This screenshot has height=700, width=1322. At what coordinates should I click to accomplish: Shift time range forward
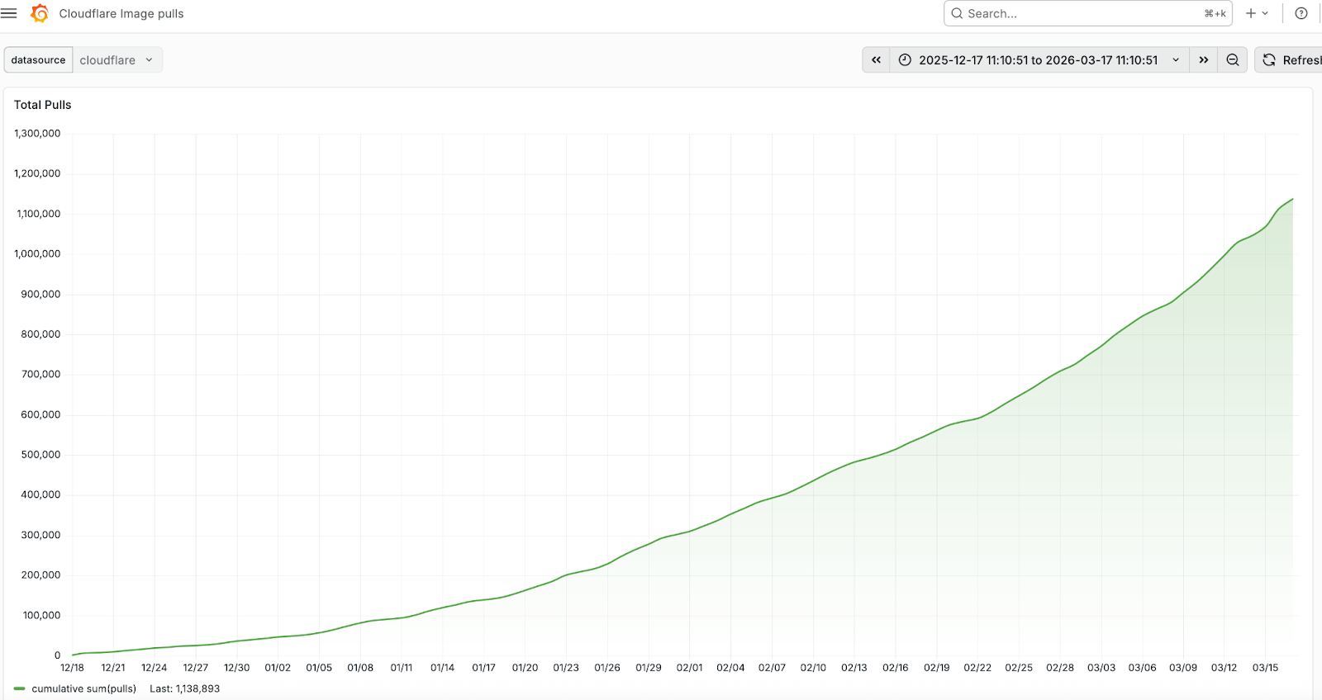click(1204, 59)
